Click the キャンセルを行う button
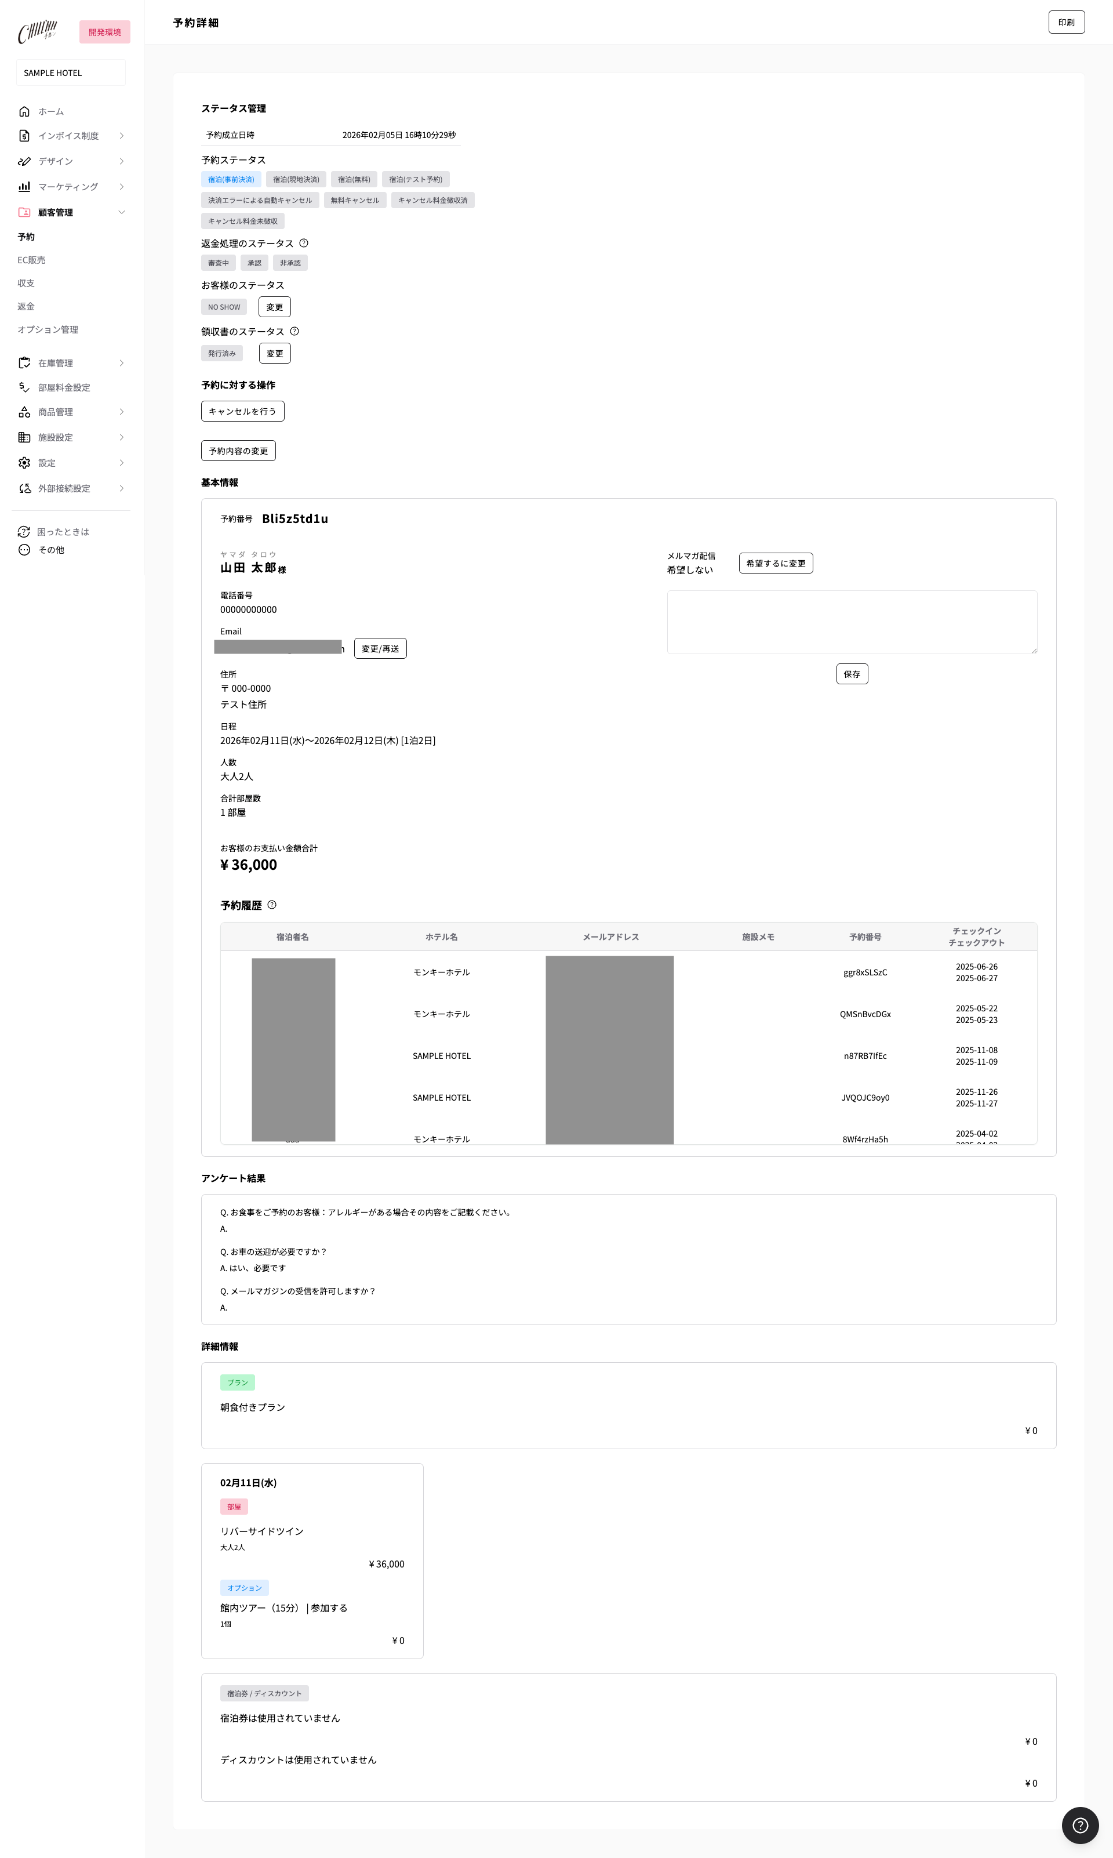Screen dimensions: 1113x1858 [242, 411]
